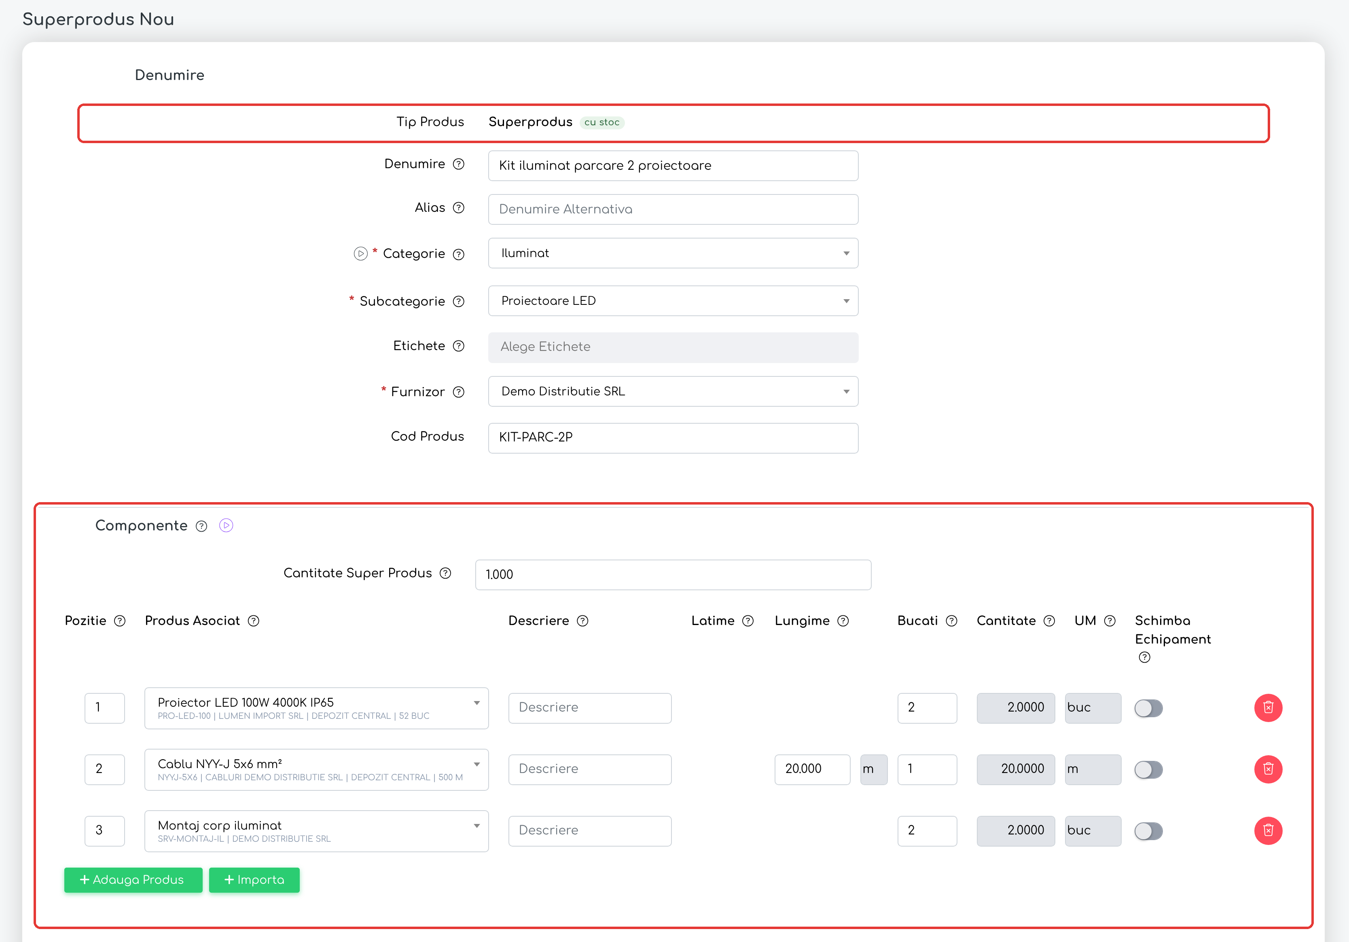Enable Schimba Echipament for the cable row
The width and height of the screenshot is (1349, 942).
coord(1148,769)
